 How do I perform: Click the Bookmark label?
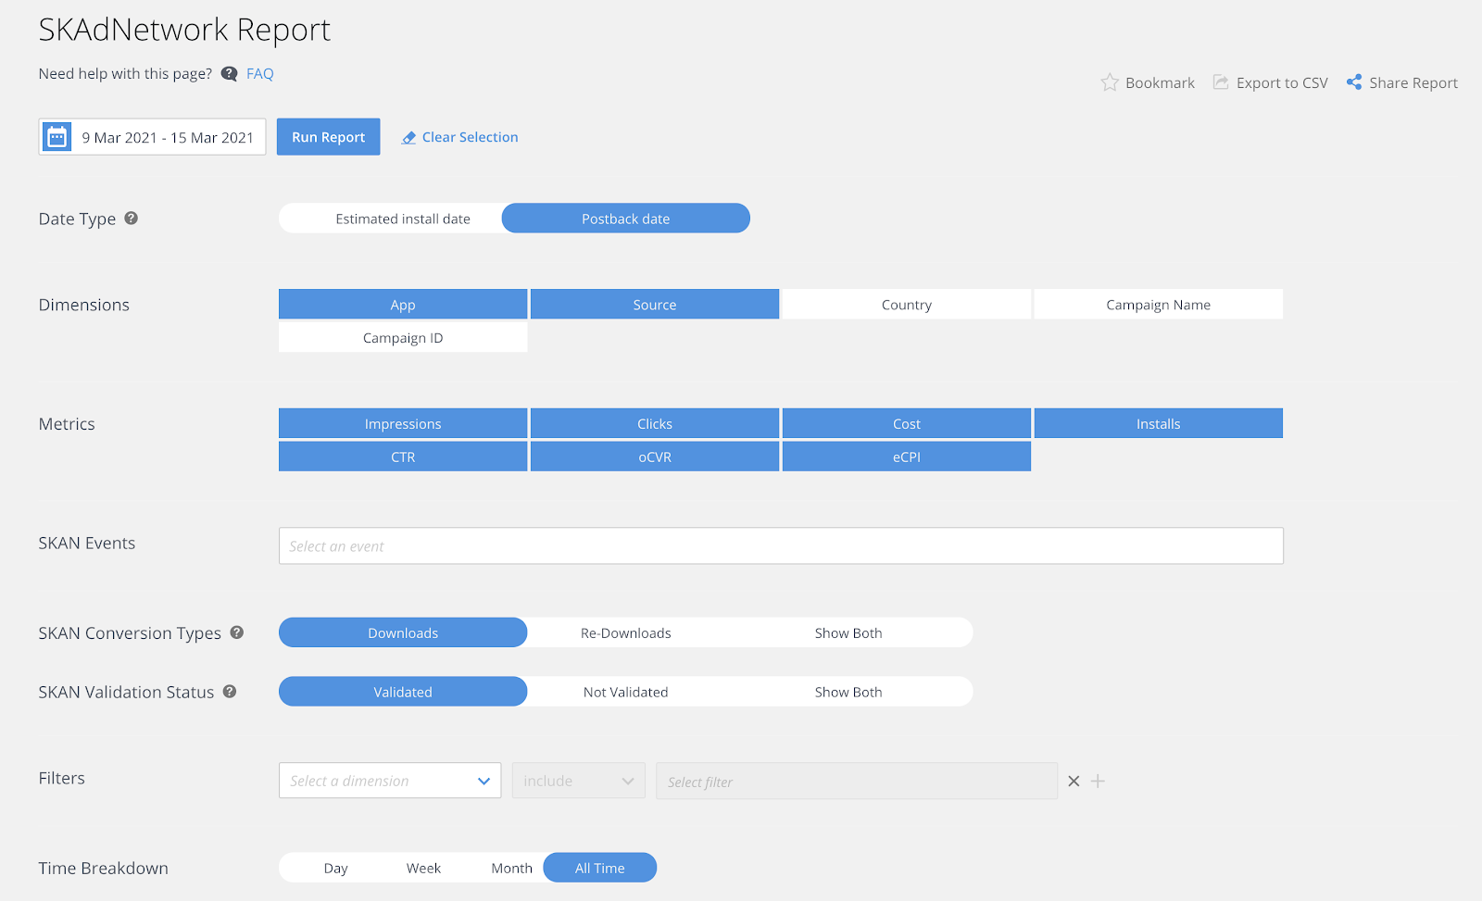[1160, 82]
